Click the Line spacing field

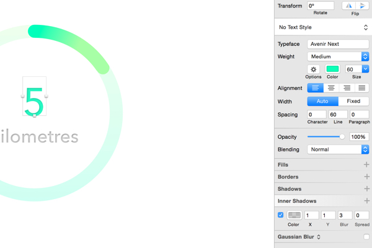338,115
